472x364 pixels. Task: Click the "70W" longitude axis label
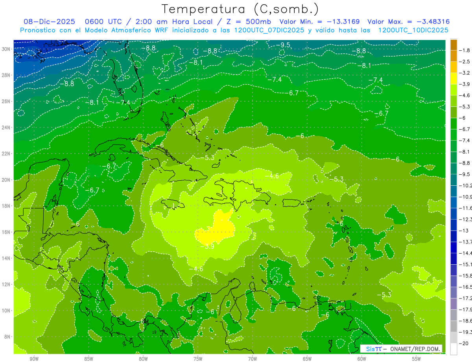(253, 359)
